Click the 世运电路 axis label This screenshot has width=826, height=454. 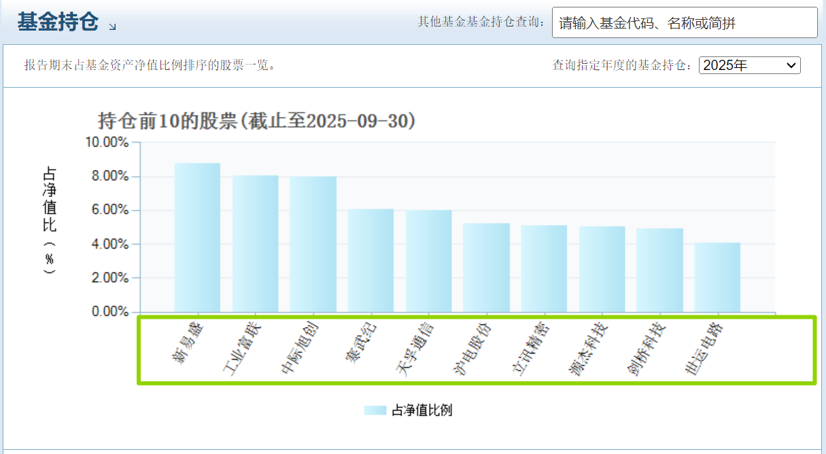click(x=704, y=349)
